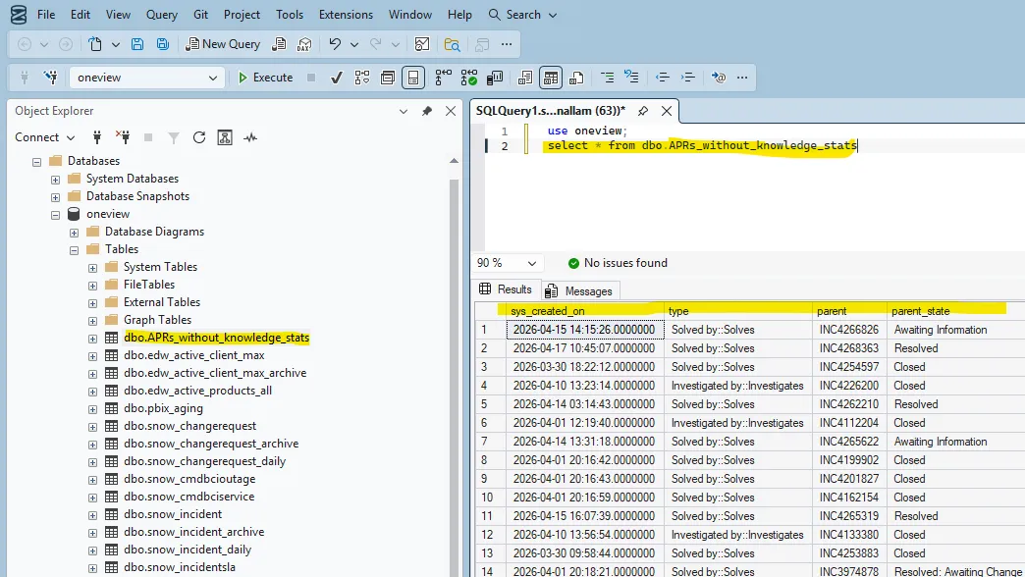The width and height of the screenshot is (1025, 577).
Task: Open the Undo history dropdown arrow
Action: [354, 44]
